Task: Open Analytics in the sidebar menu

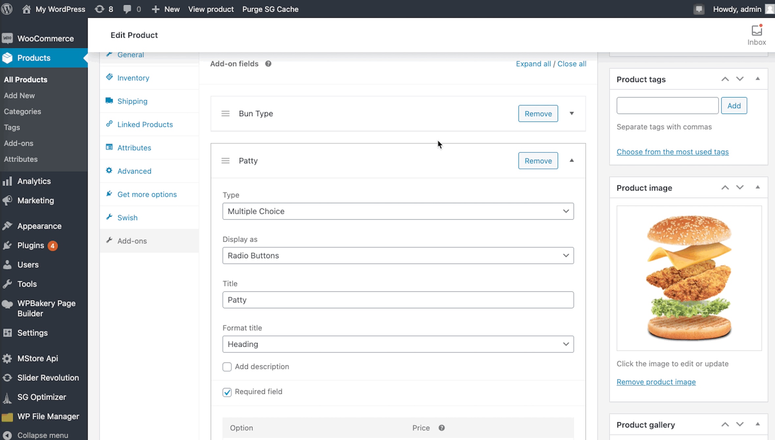Action: tap(34, 181)
